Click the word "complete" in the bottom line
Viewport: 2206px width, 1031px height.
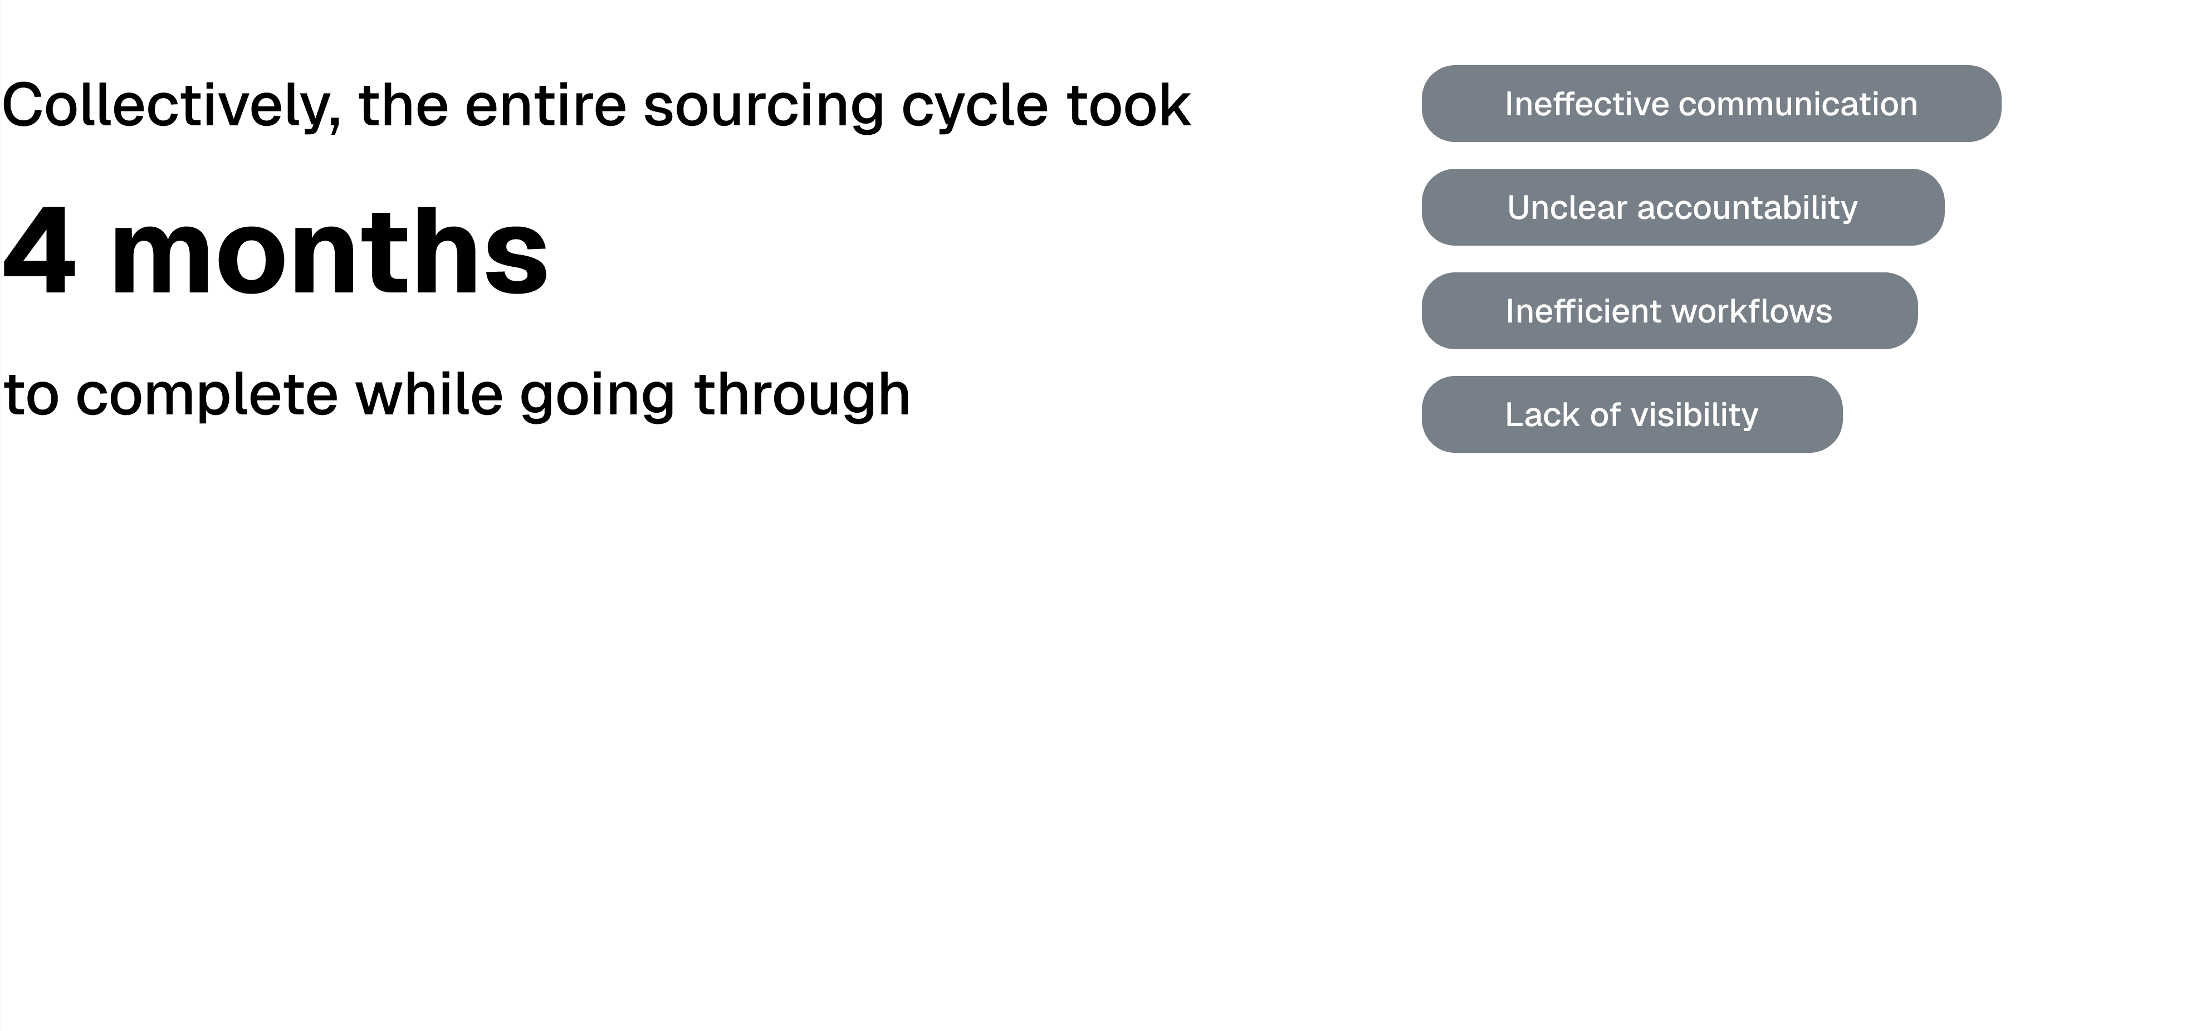207,395
